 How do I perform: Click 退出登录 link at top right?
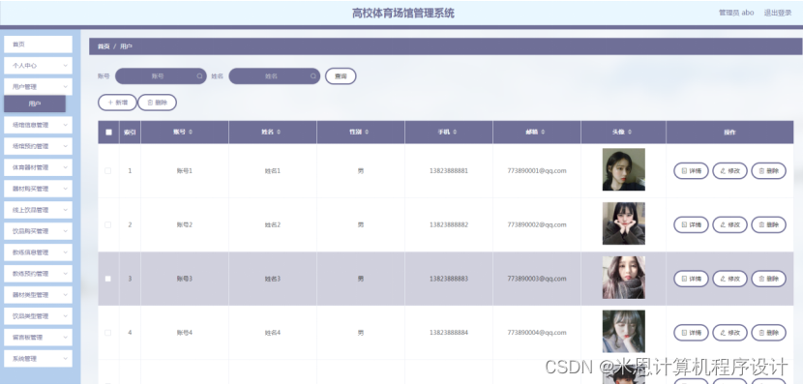tap(778, 13)
